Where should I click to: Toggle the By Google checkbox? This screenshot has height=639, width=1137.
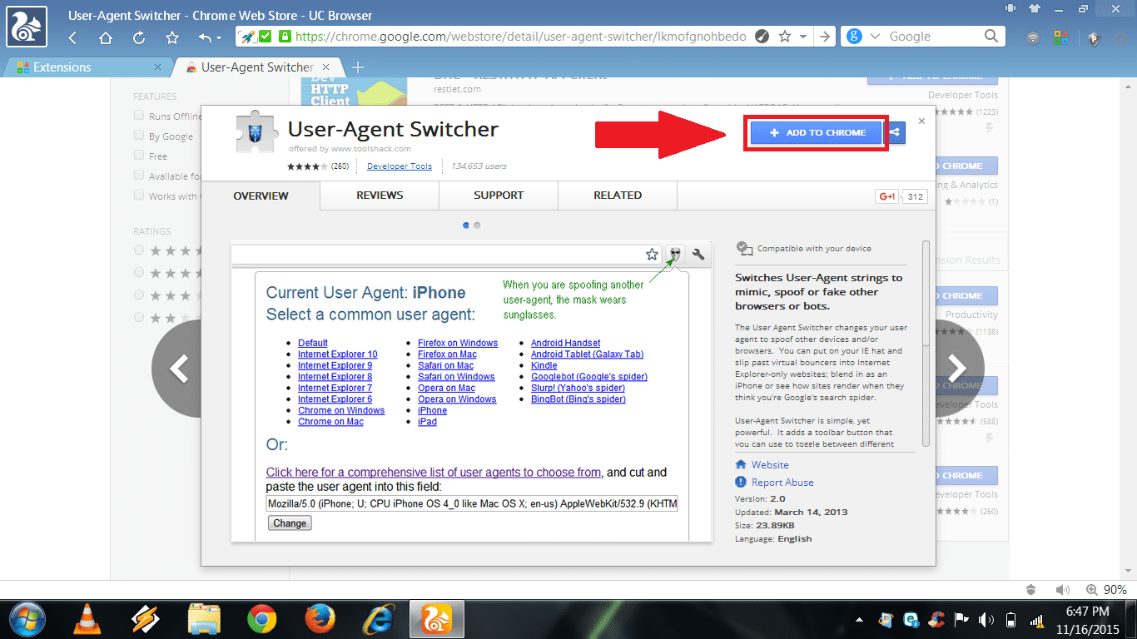[x=139, y=136]
